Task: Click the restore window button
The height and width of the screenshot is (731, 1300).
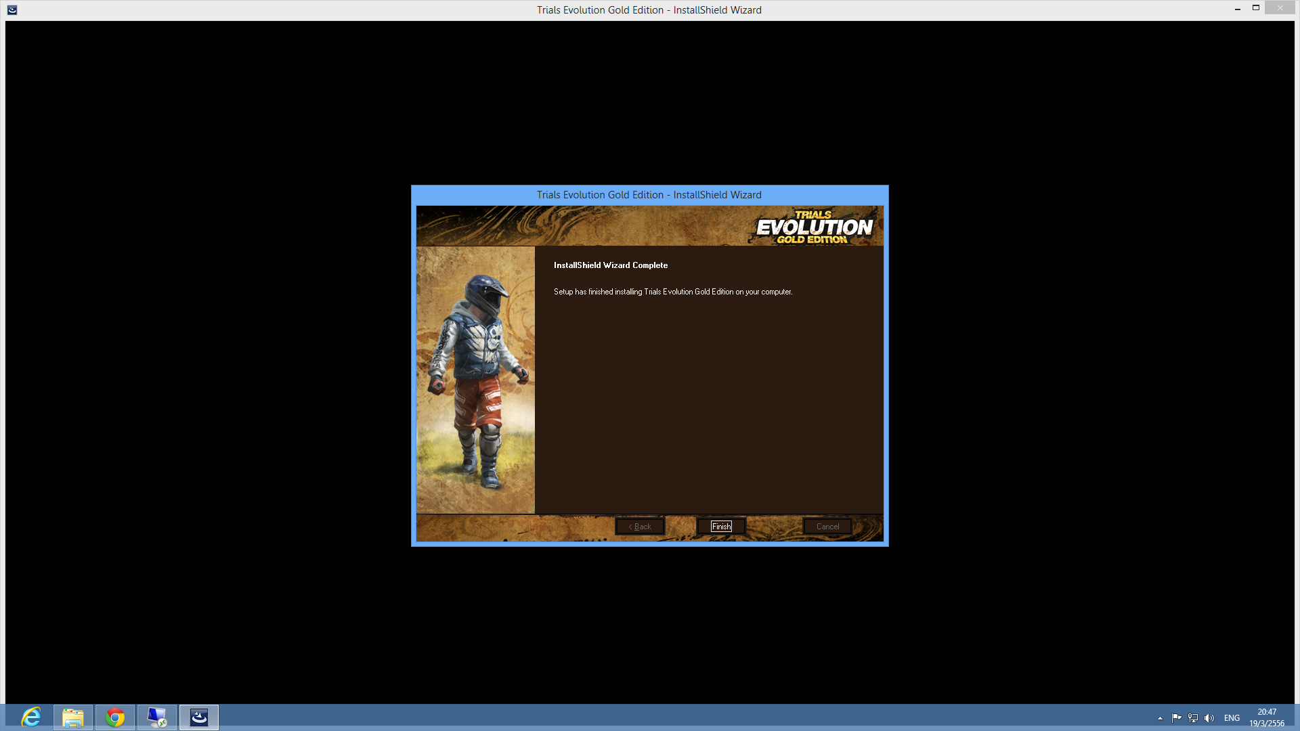Action: 1255,8
